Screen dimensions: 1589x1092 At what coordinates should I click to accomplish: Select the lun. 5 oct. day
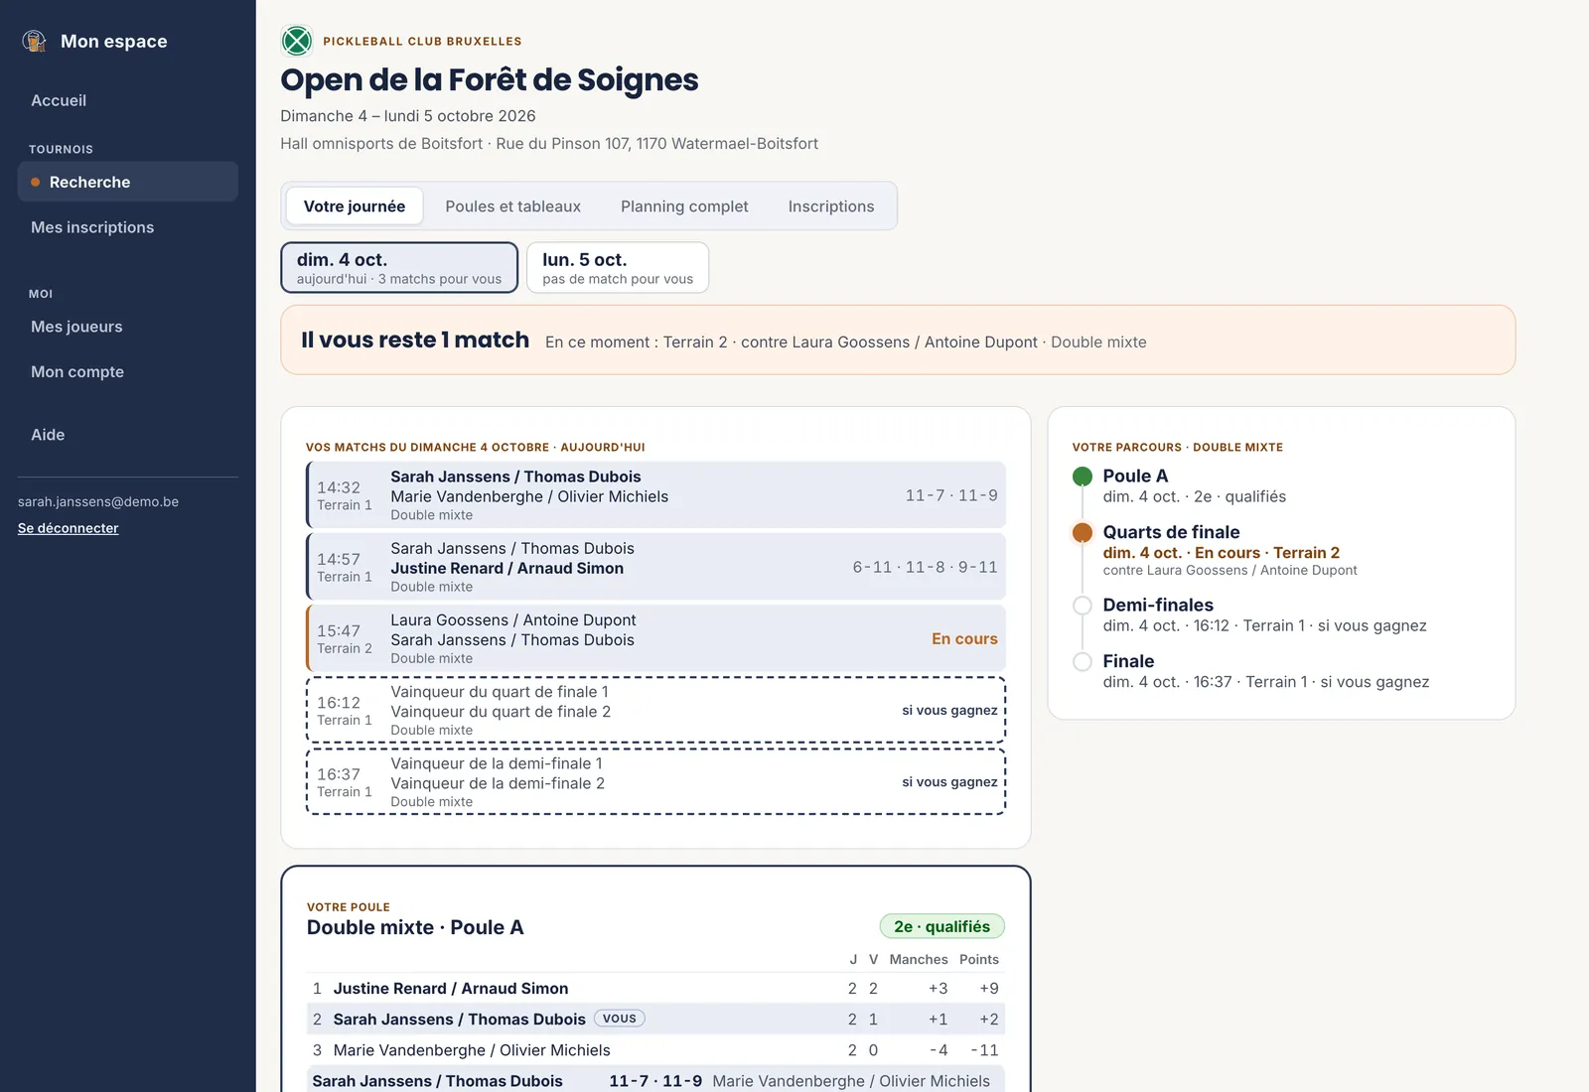tap(618, 267)
